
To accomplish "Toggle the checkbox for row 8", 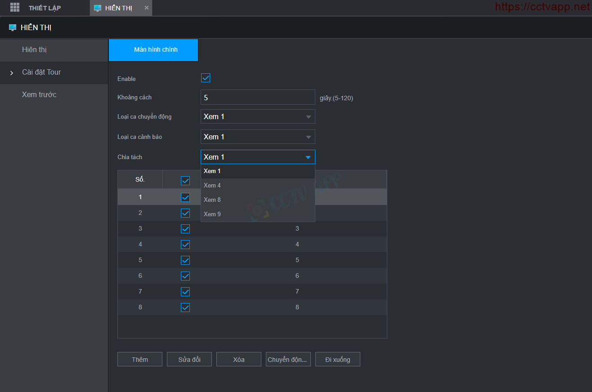I will pos(185,307).
